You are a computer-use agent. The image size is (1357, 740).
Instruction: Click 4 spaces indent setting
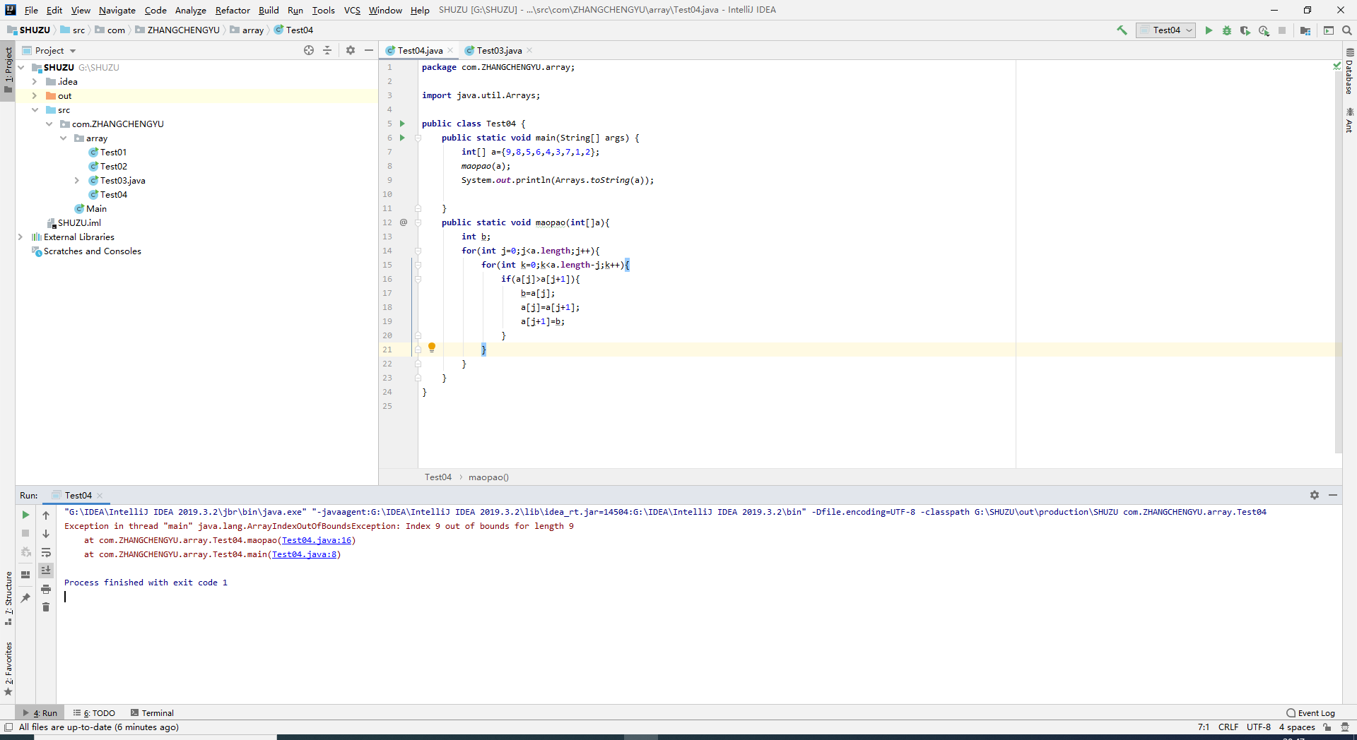click(x=1297, y=727)
